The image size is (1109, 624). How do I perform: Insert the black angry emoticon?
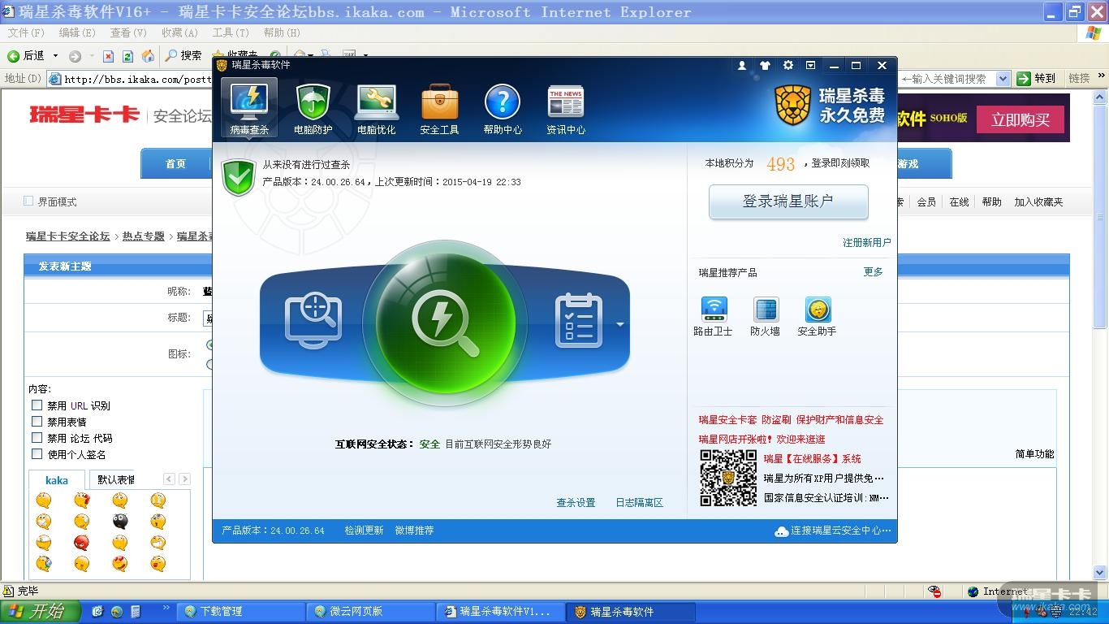119,522
